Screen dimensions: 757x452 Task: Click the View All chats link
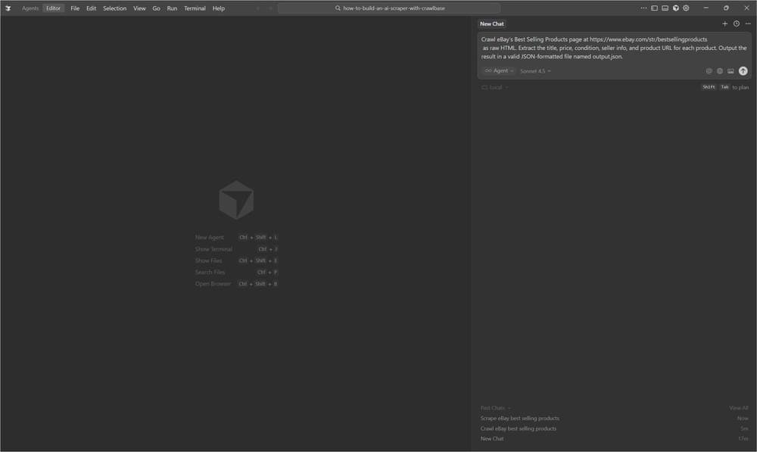point(738,407)
